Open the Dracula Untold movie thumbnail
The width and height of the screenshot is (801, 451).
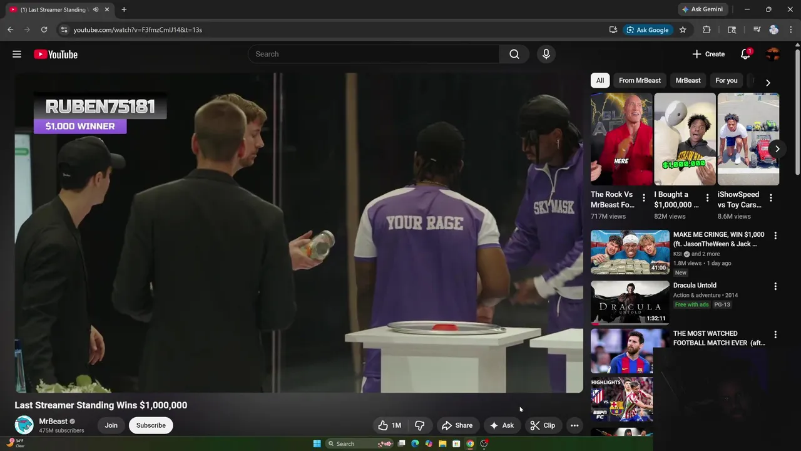tap(630, 303)
